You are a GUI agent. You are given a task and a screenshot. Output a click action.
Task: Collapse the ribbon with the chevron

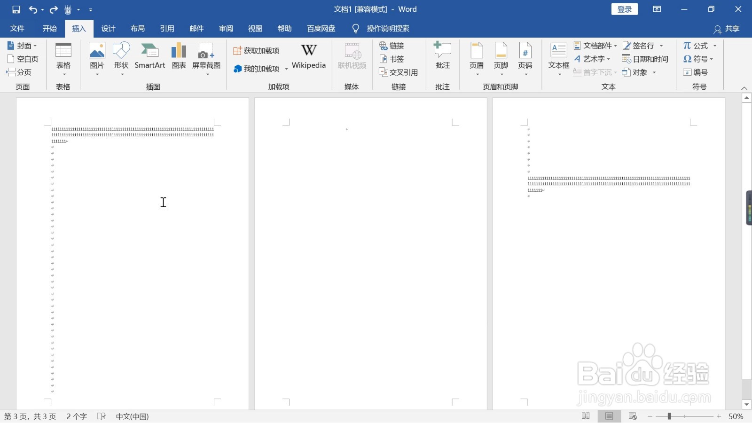point(744,88)
